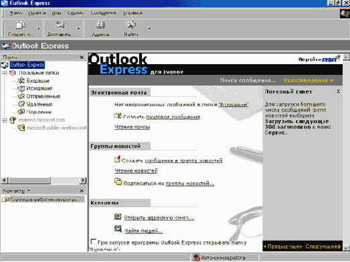Screen dimensions: 350x262
Task: Click the Черновики drafts folder icon
Action: (x=21, y=112)
